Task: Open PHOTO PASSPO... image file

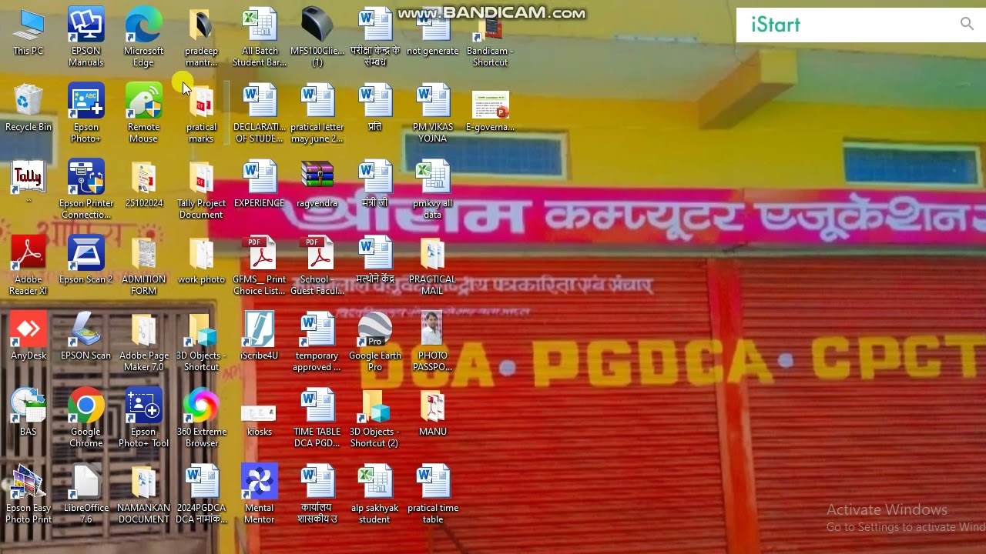Action: tap(432, 342)
